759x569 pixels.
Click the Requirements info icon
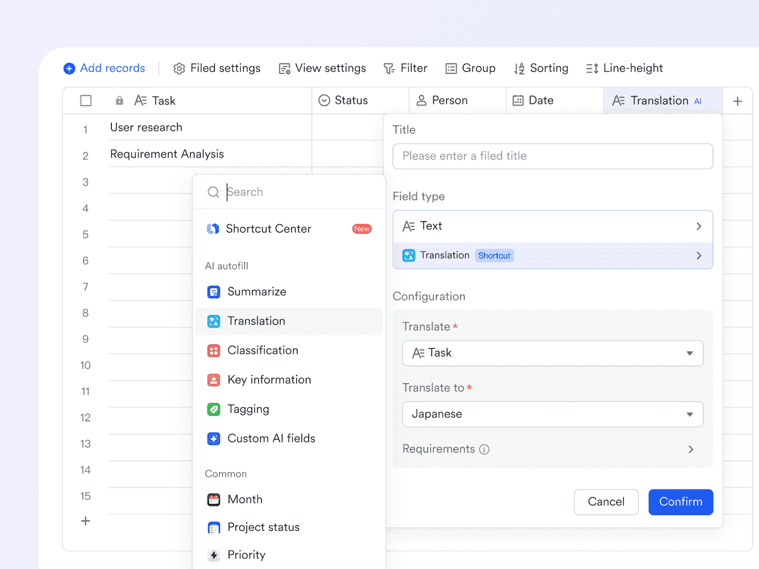pos(484,450)
